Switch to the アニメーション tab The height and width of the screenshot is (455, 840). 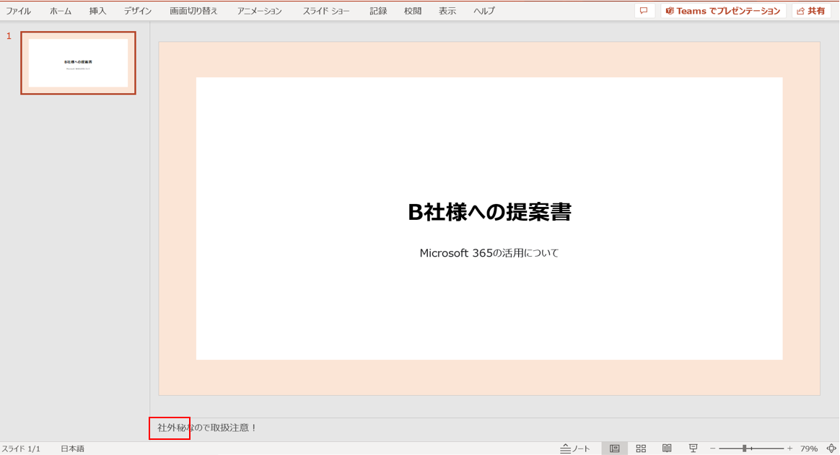(260, 11)
